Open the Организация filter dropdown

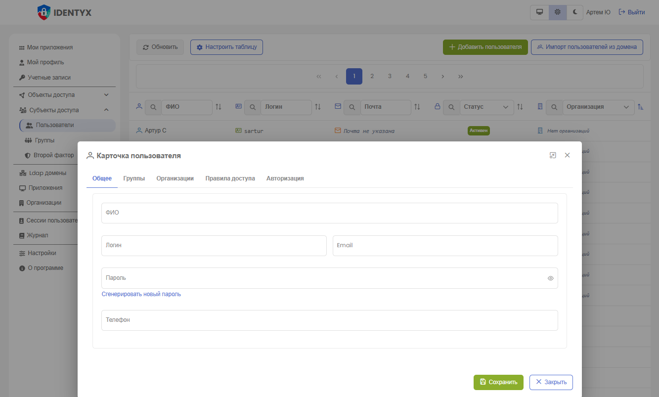[x=598, y=107]
